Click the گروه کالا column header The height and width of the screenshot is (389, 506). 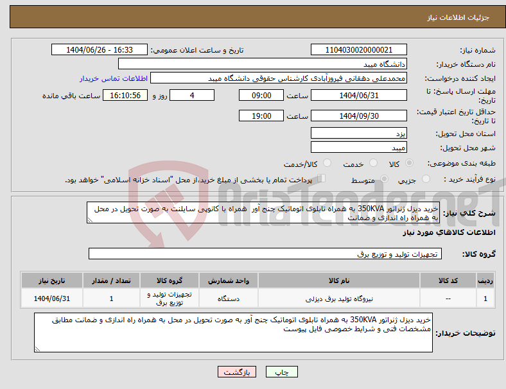170,281
